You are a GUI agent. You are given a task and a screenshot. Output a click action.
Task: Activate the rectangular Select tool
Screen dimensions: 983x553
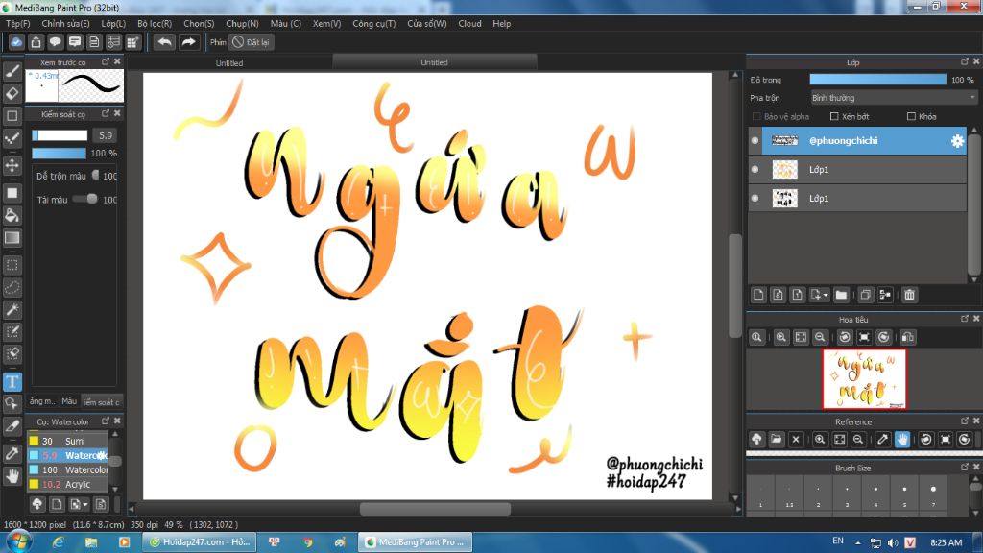click(x=12, y=265)
